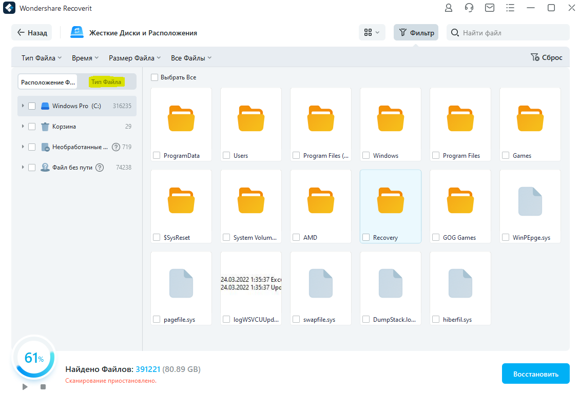The width and height of the screenshot is (579, 394).
Task: Check the Корзина checkbox
Action: (32, 127)
